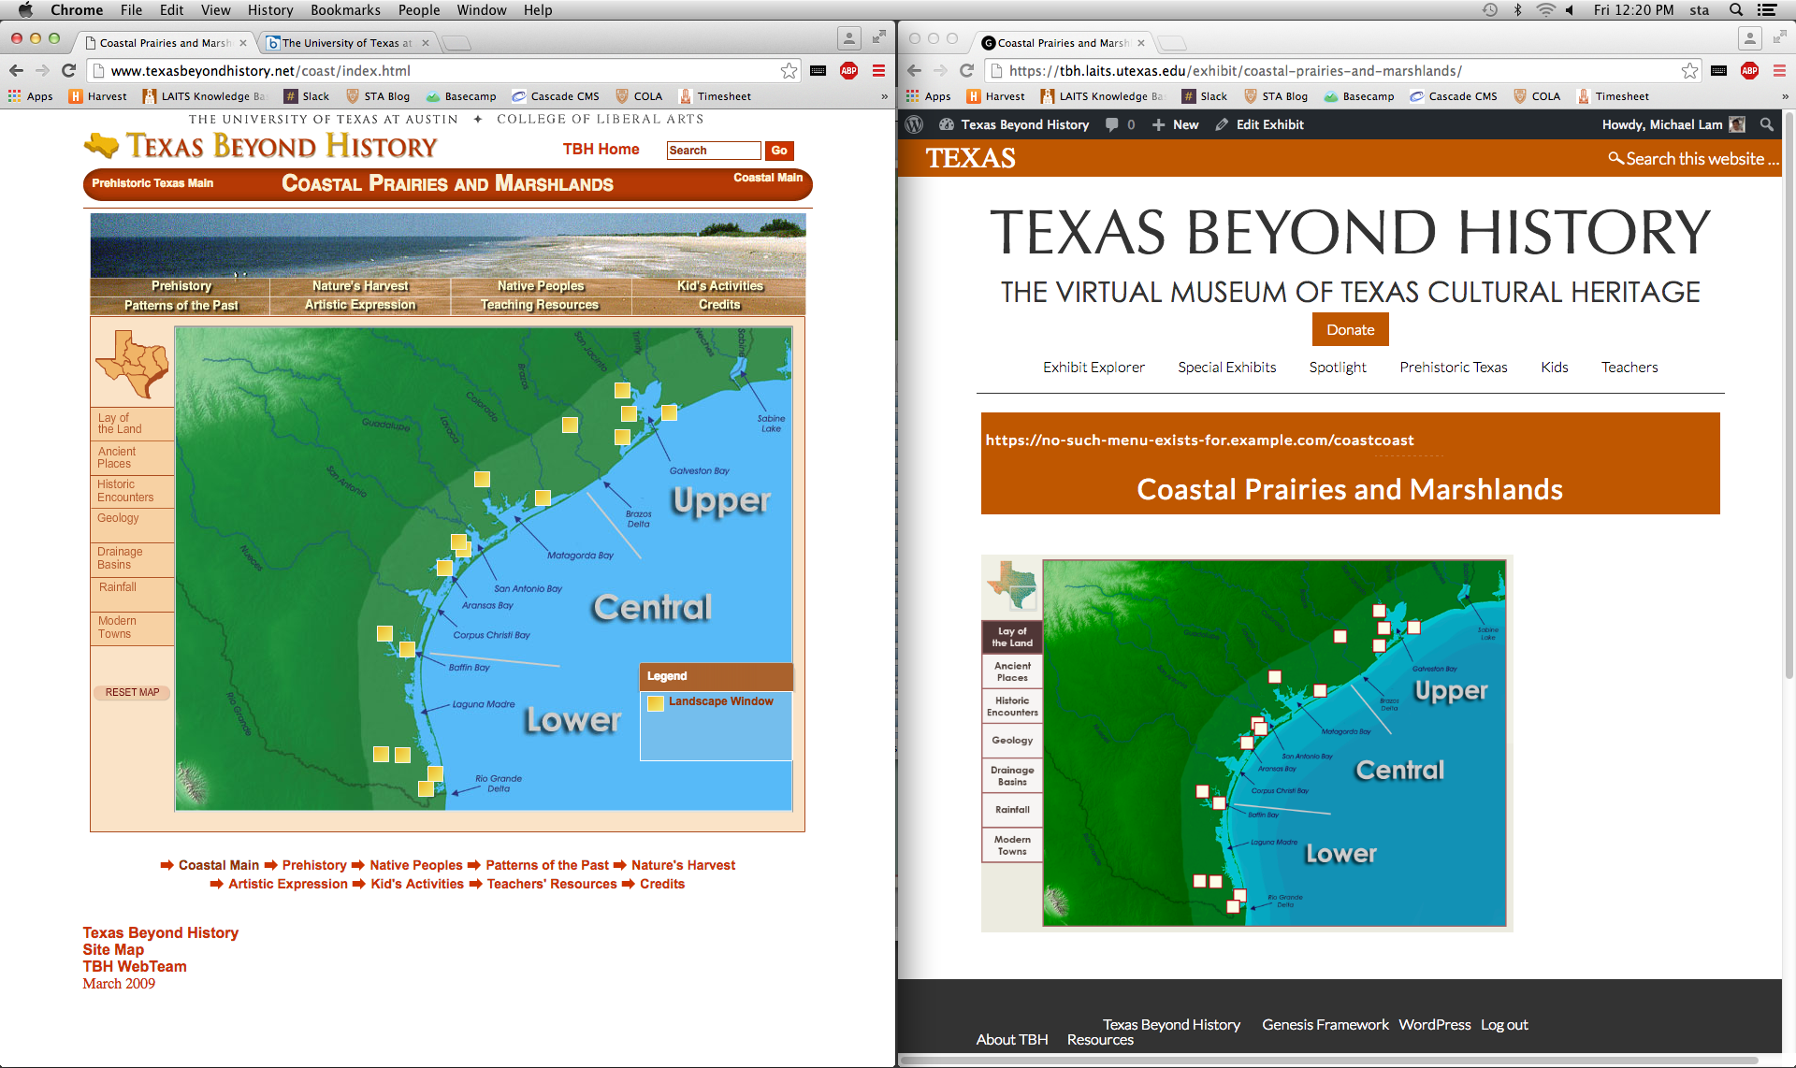Reload the page in right Chrome window
The image size is (1796, 1068).
click(x=966, y=70)
